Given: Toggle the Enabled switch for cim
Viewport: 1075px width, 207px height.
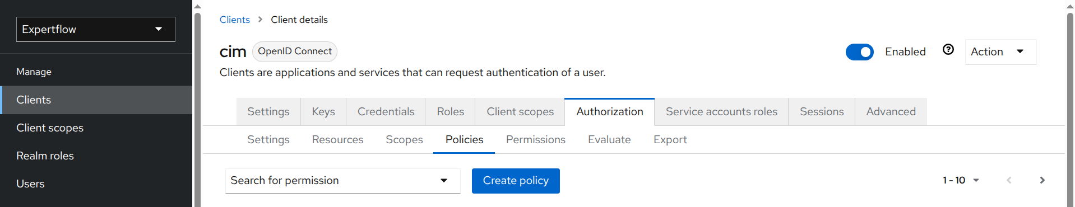Looking at the screenshot, I should click(x=859, y=52).
